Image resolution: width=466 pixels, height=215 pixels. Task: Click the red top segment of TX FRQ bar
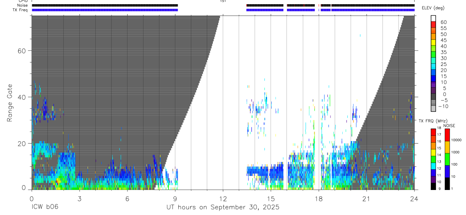pos(433,132)
